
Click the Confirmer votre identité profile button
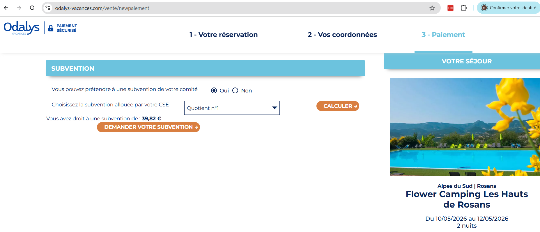pyautogui.click(x=509, y=8)
